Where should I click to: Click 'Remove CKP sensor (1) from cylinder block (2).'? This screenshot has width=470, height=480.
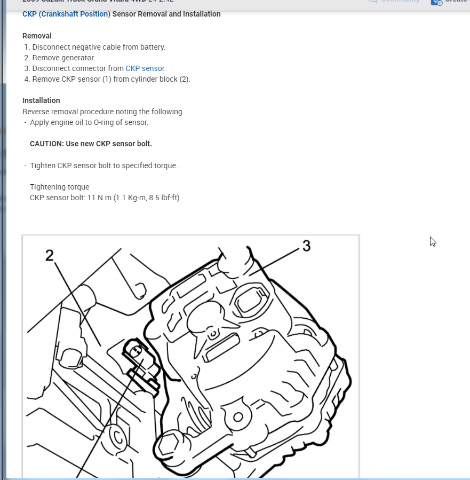click(x=111, y=79)
